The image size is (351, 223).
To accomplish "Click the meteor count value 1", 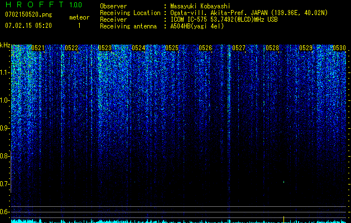I will (79, 26).
